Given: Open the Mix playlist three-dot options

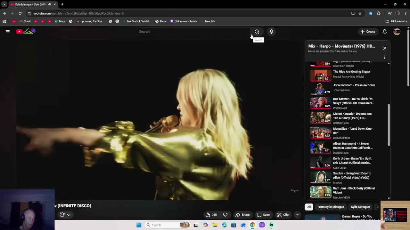Looking at the screenshot, I should pos(385,57).
